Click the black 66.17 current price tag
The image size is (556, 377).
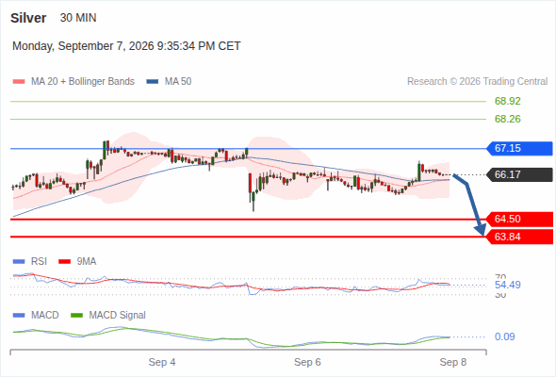point(519,174)
